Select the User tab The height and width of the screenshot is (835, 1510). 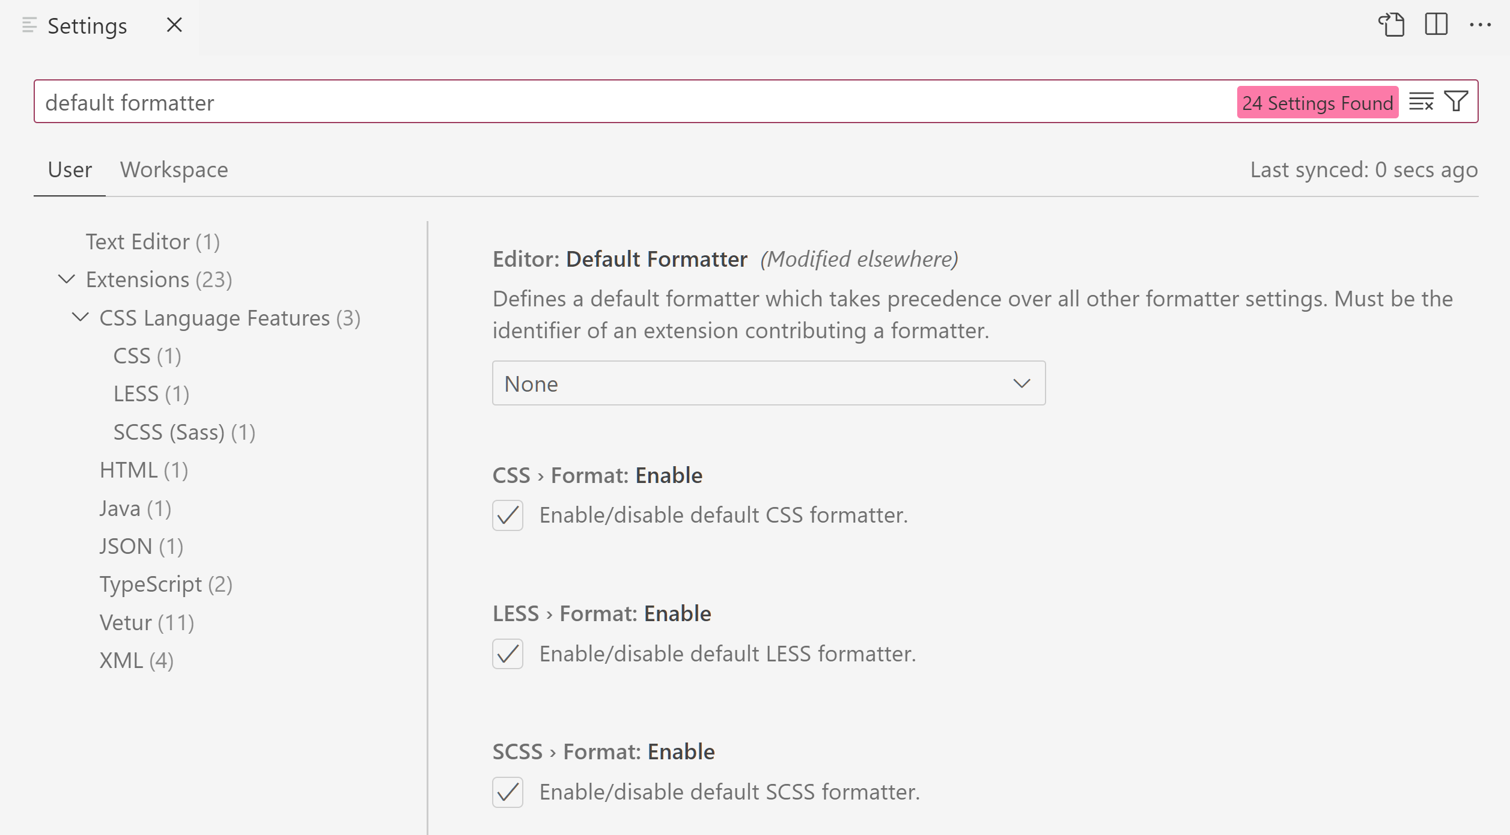point(68,168)
